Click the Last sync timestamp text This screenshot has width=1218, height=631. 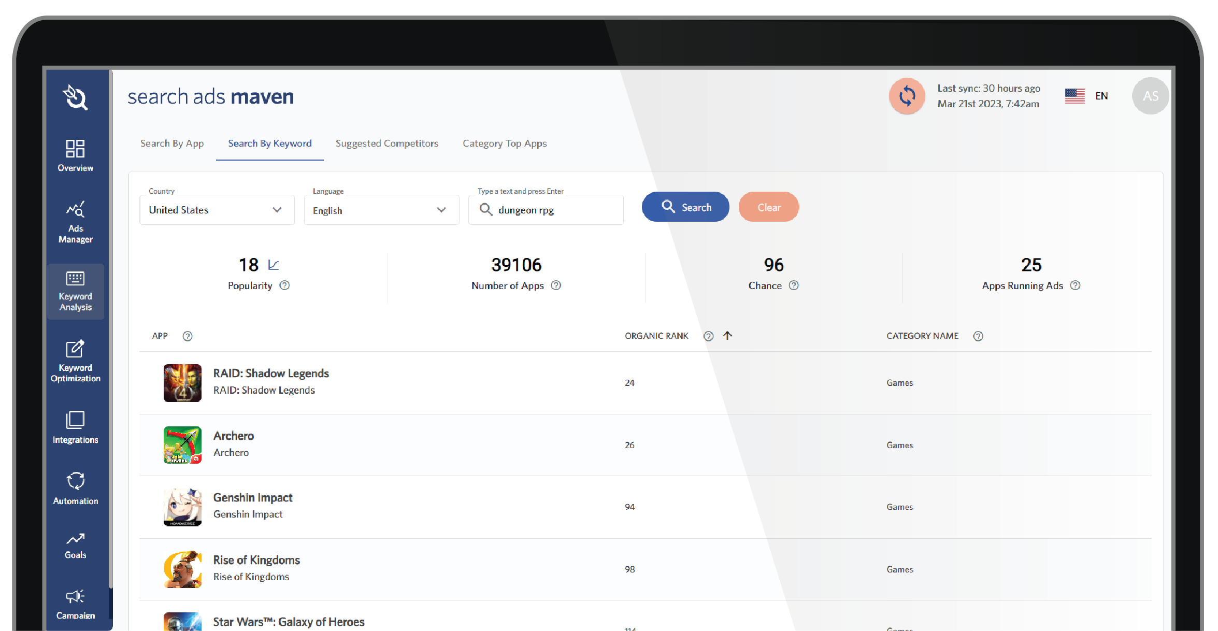point(988,96)
